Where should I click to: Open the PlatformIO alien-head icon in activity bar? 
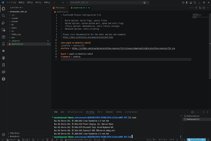click(3, 58)
